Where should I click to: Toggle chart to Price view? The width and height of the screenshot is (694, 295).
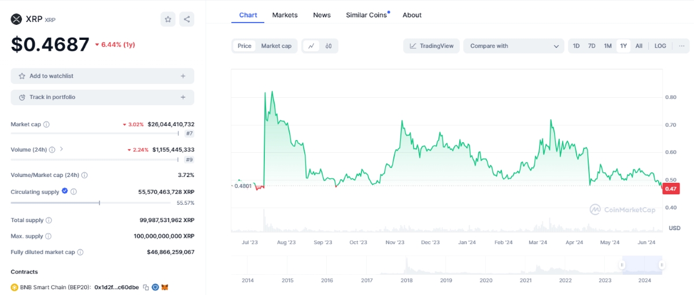[x=245, y=46]
